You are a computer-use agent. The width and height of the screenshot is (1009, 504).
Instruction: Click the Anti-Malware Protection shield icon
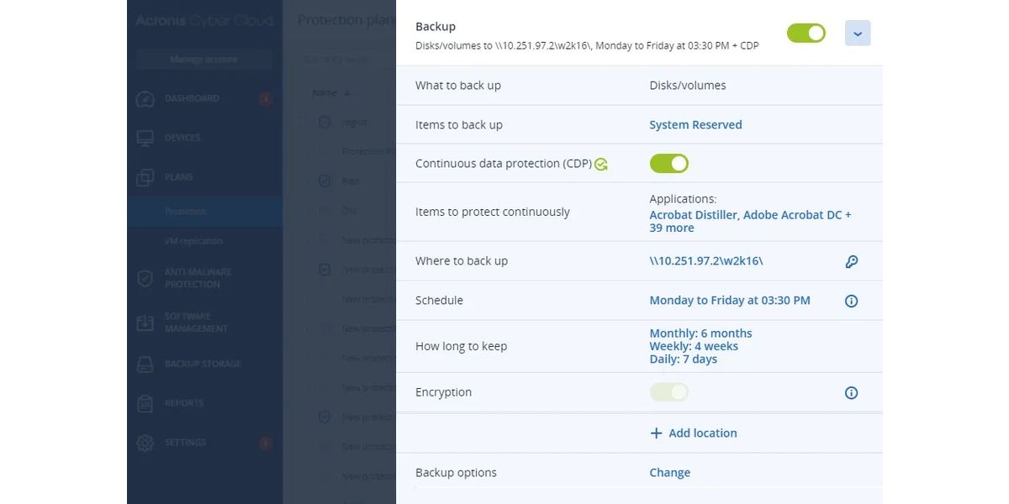[x=145, y=278]
